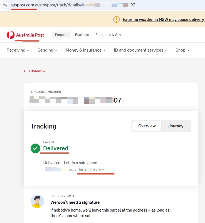Click 'Delivered - Left in a safe place' text

pyautogui.click(x=70, y=163)
